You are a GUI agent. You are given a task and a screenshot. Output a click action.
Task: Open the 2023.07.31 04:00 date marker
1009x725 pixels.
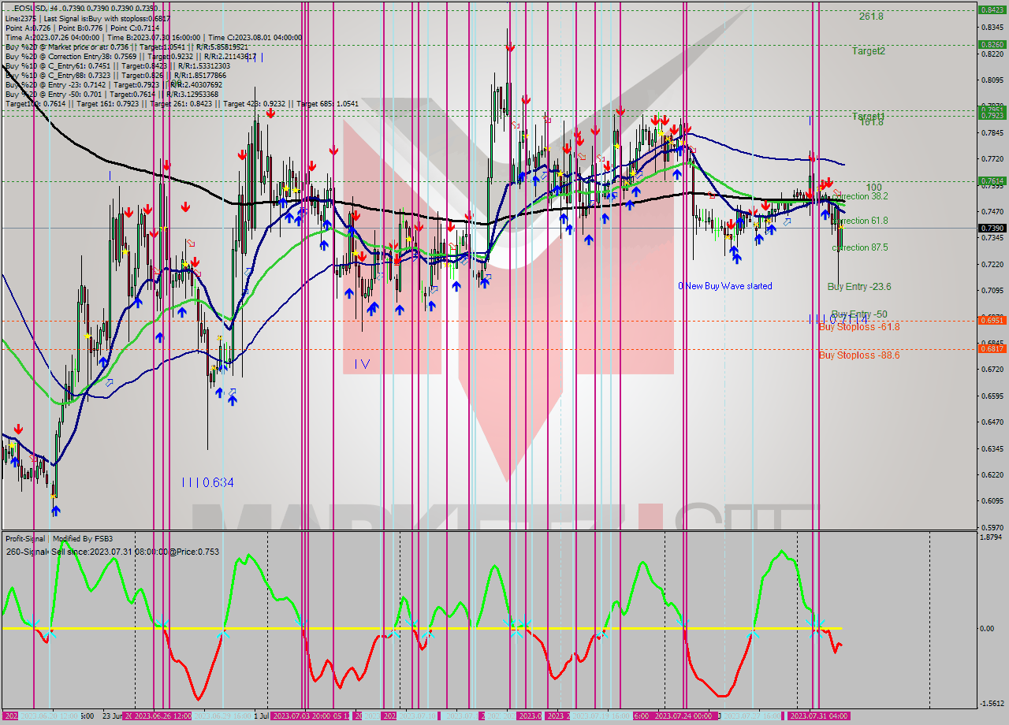click(820, 716)
